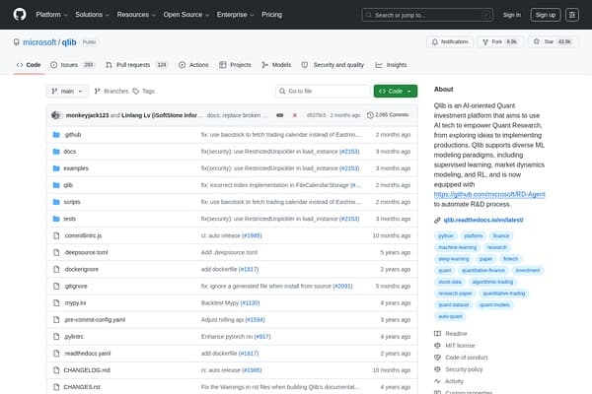The height and width of the screenshot is (394, 592).
Task: Open the Enterprise dropdown
Action: tap(235, 15)
